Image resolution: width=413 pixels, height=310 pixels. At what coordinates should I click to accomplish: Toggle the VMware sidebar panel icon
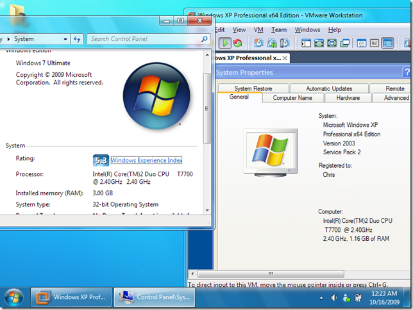[306, 43]
